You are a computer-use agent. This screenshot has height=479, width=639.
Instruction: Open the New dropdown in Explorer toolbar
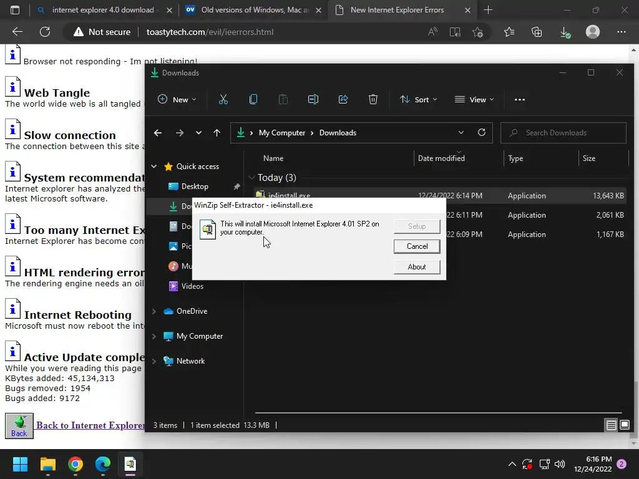(177, 99)
